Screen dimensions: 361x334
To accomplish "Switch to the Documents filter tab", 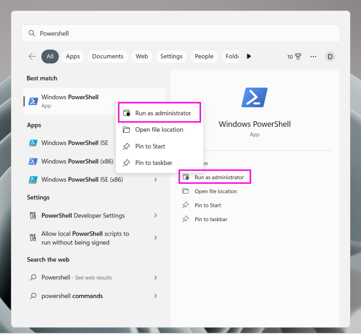I will point(107,56).
